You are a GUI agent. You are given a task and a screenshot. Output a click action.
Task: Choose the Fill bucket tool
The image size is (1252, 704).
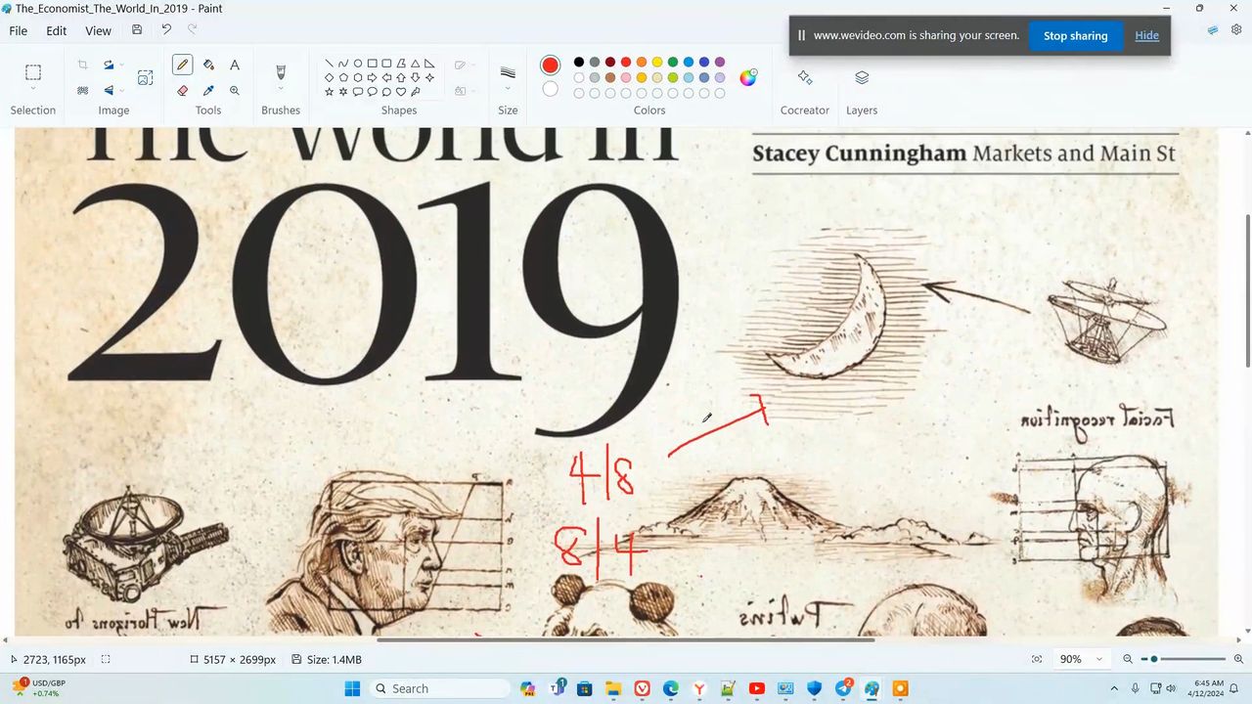coord(208,65)
